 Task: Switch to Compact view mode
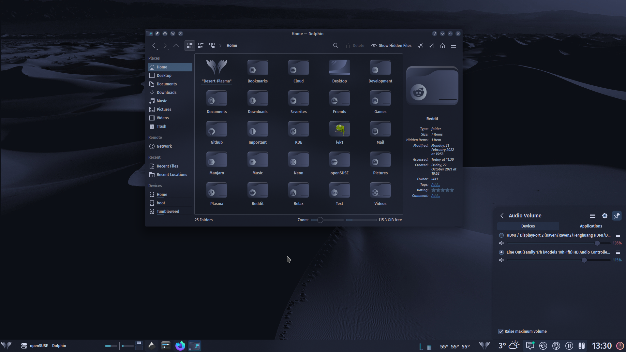point(201,46)
